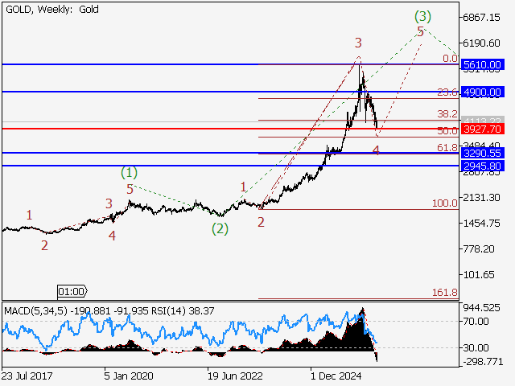Select the green (2) wave label

tap(220, 228)
